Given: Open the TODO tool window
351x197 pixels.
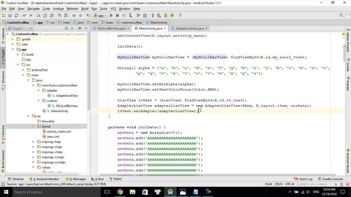Looking at the screenshot, I should tap(115, 179).
